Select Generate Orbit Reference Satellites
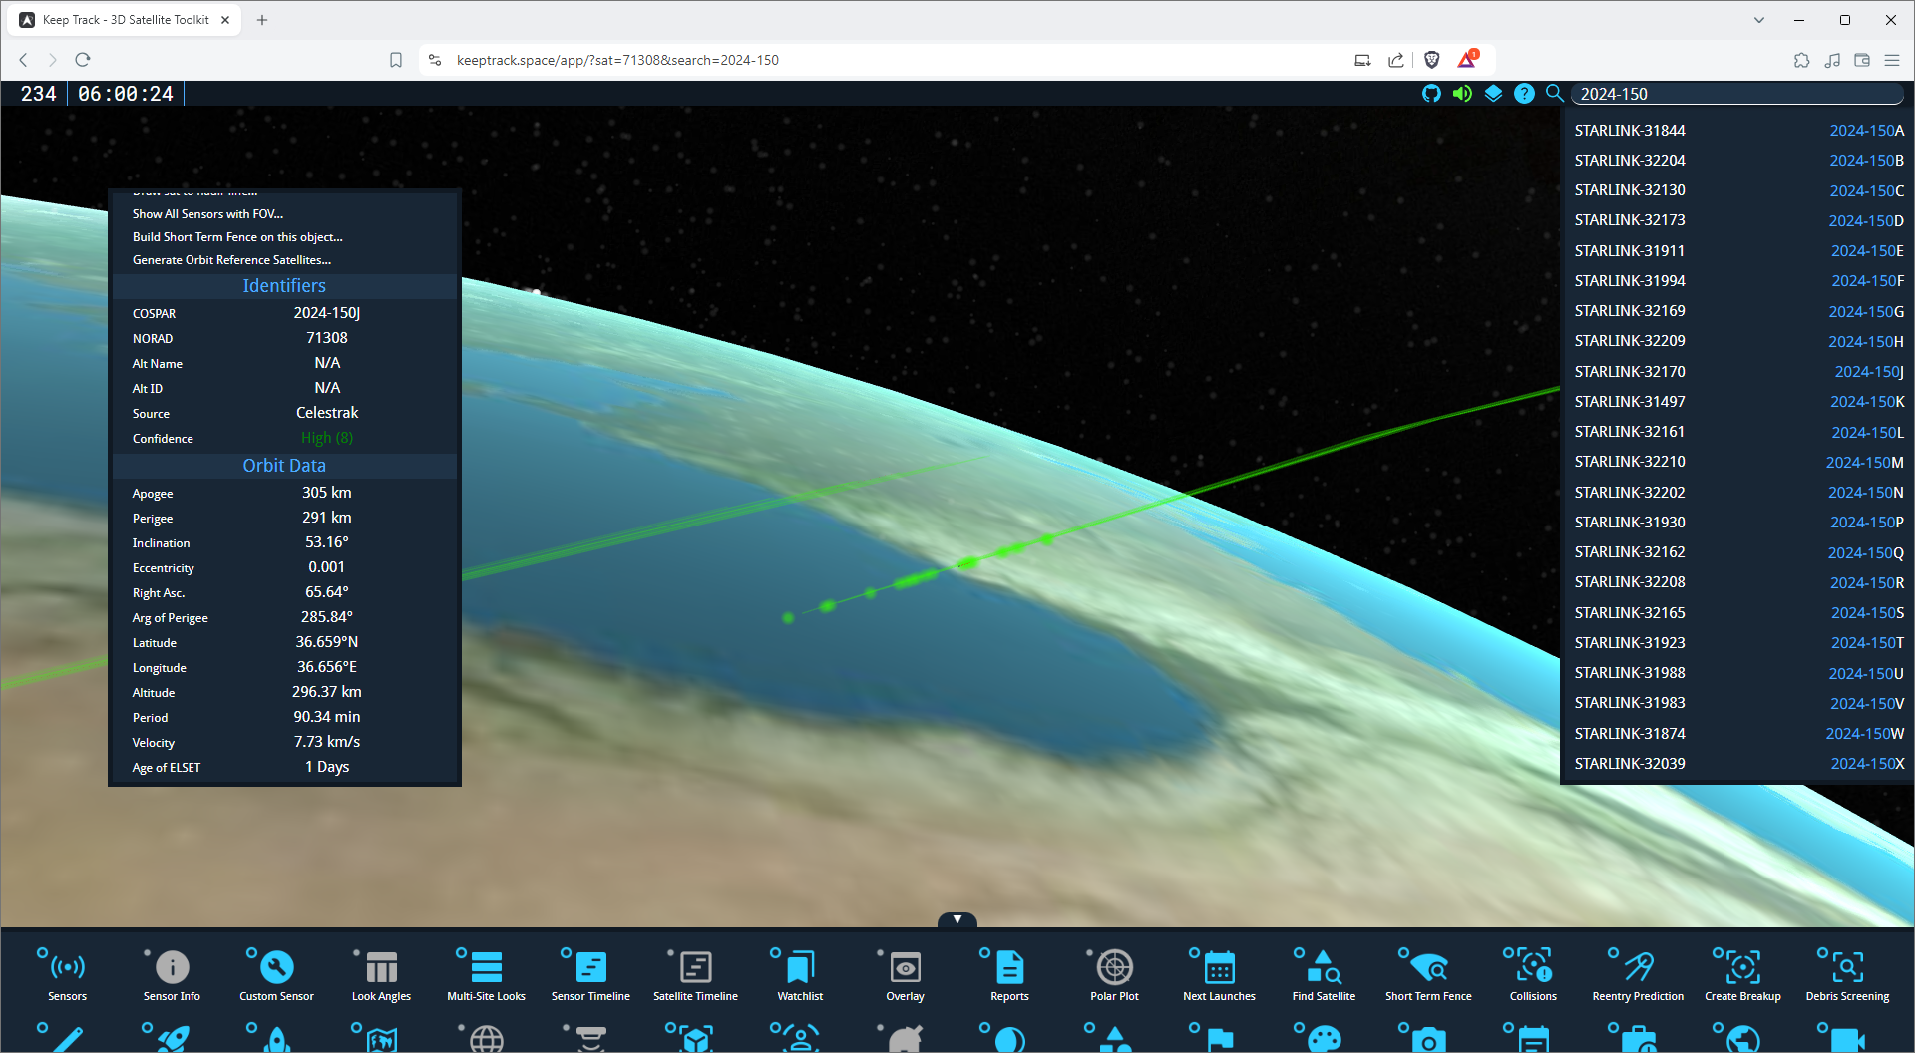This screenshot has height=1053, width=1915. pyautogui.click(x=231, y=260)
